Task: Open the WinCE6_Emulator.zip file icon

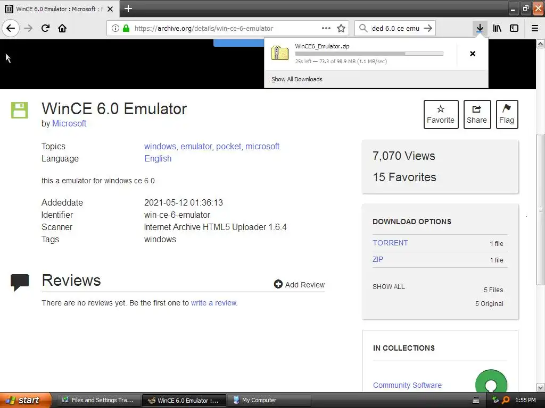Action: click(280, 53)
